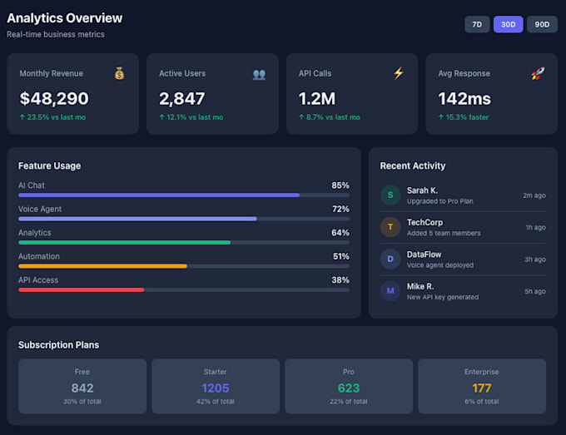The width and height of the screenshot is (566, 435).
Task: Click the orange Automation usage bar
Action: click(184, 266)
